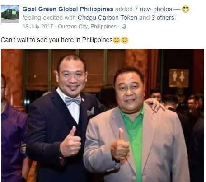Viewport: 206px width, 182px height.
Task: Click the Goal Green Global Philippines profile thumbnail
Action: click(x=10, y=14)
